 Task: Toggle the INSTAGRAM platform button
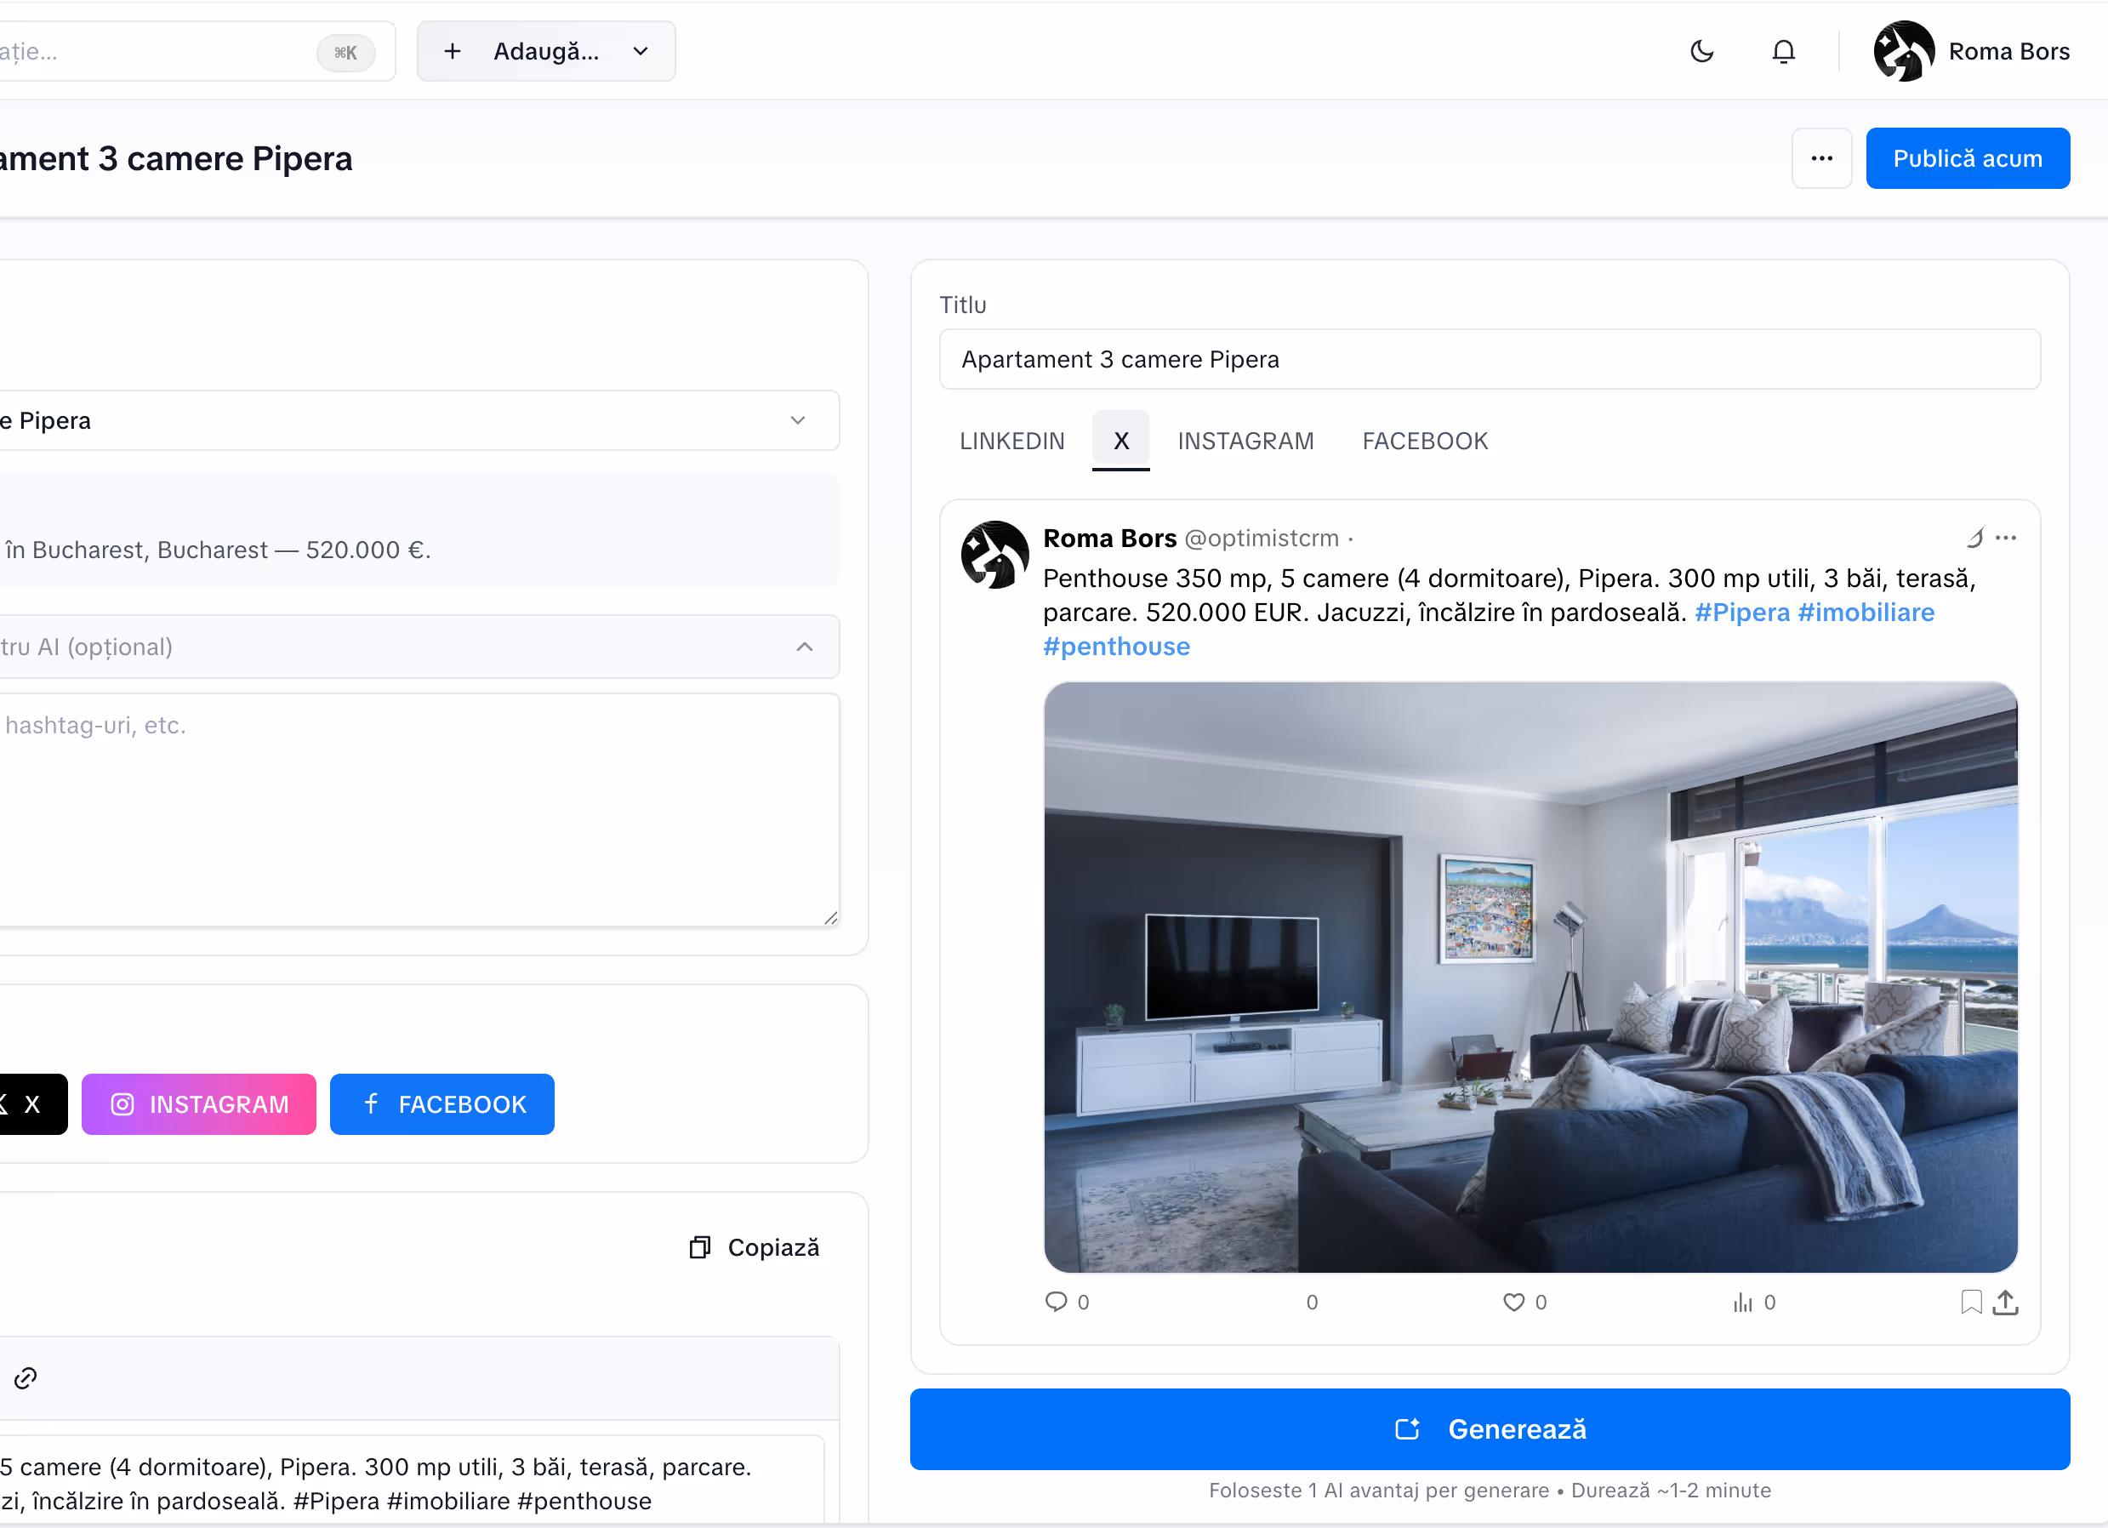pos(199,1103)
